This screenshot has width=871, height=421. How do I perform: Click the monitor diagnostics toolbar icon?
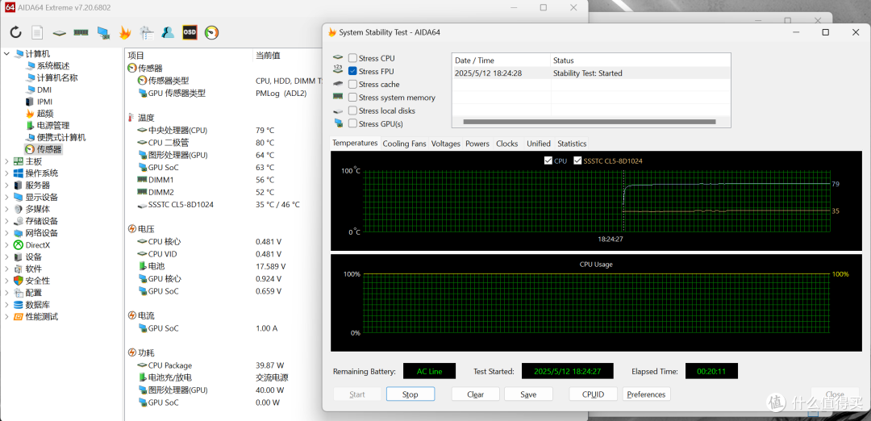[x=103, y=33]
